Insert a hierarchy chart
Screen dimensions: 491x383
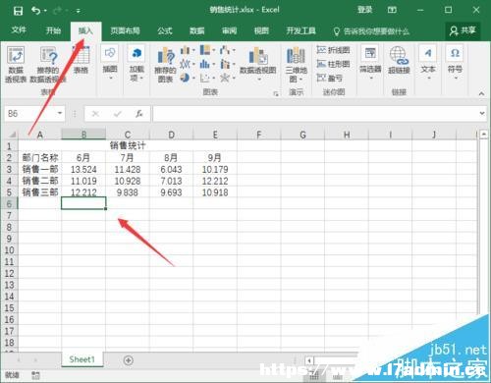207,50
